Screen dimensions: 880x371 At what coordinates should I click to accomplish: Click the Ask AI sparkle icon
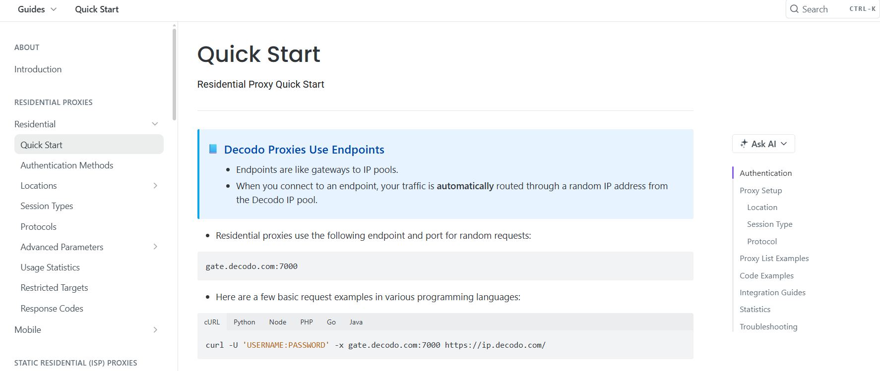coord(744,144)
